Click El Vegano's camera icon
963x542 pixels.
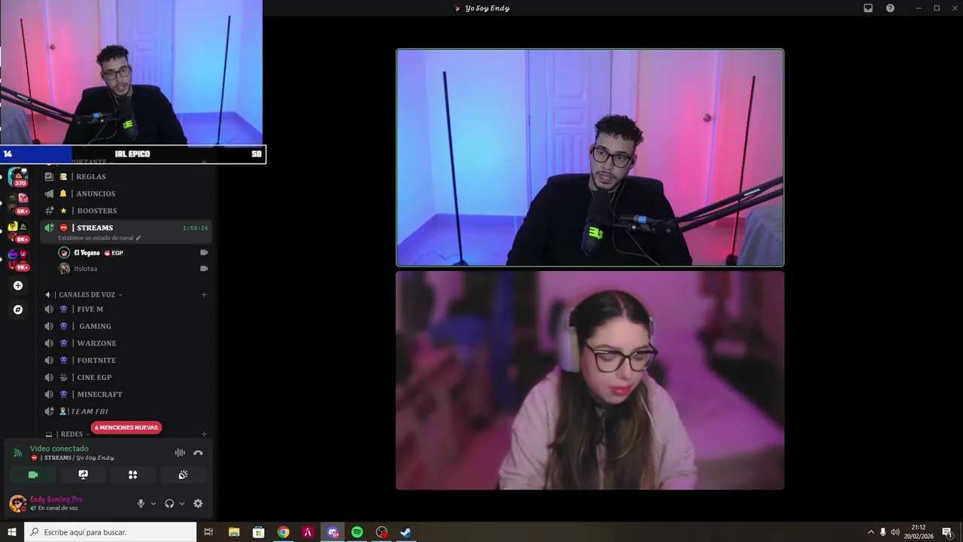pos(204,252)
